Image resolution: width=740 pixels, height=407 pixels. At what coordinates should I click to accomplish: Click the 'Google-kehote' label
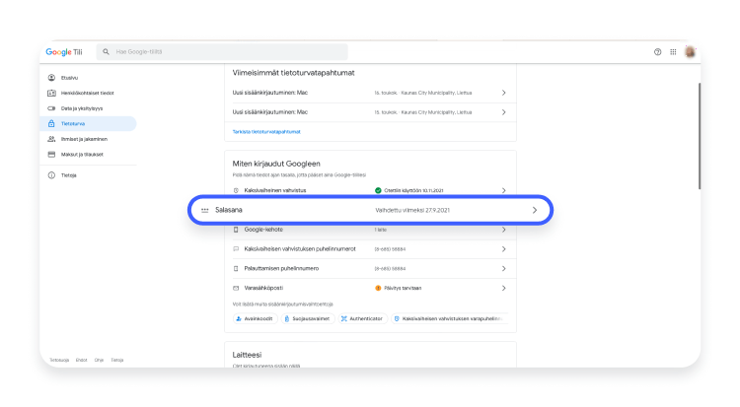263,230
